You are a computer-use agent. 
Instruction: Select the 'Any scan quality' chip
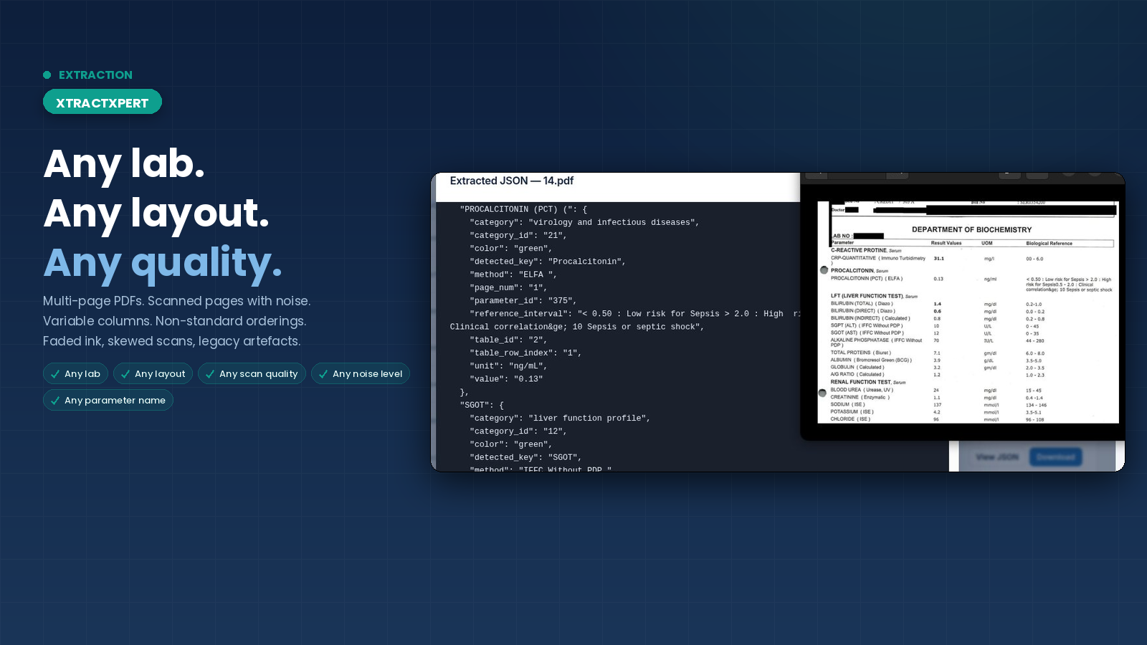pos(252,373)
